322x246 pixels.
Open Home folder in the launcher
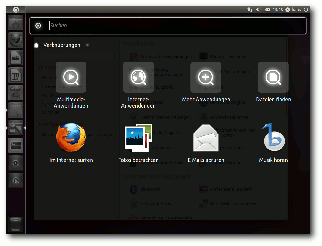click(16, 23)
